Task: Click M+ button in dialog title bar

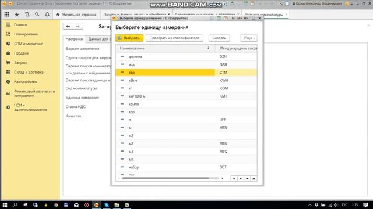Action: click(x=240, y=18)
